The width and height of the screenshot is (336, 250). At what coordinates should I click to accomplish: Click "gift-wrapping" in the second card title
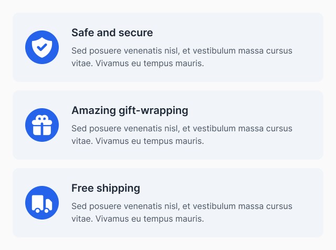coord(153,111)
